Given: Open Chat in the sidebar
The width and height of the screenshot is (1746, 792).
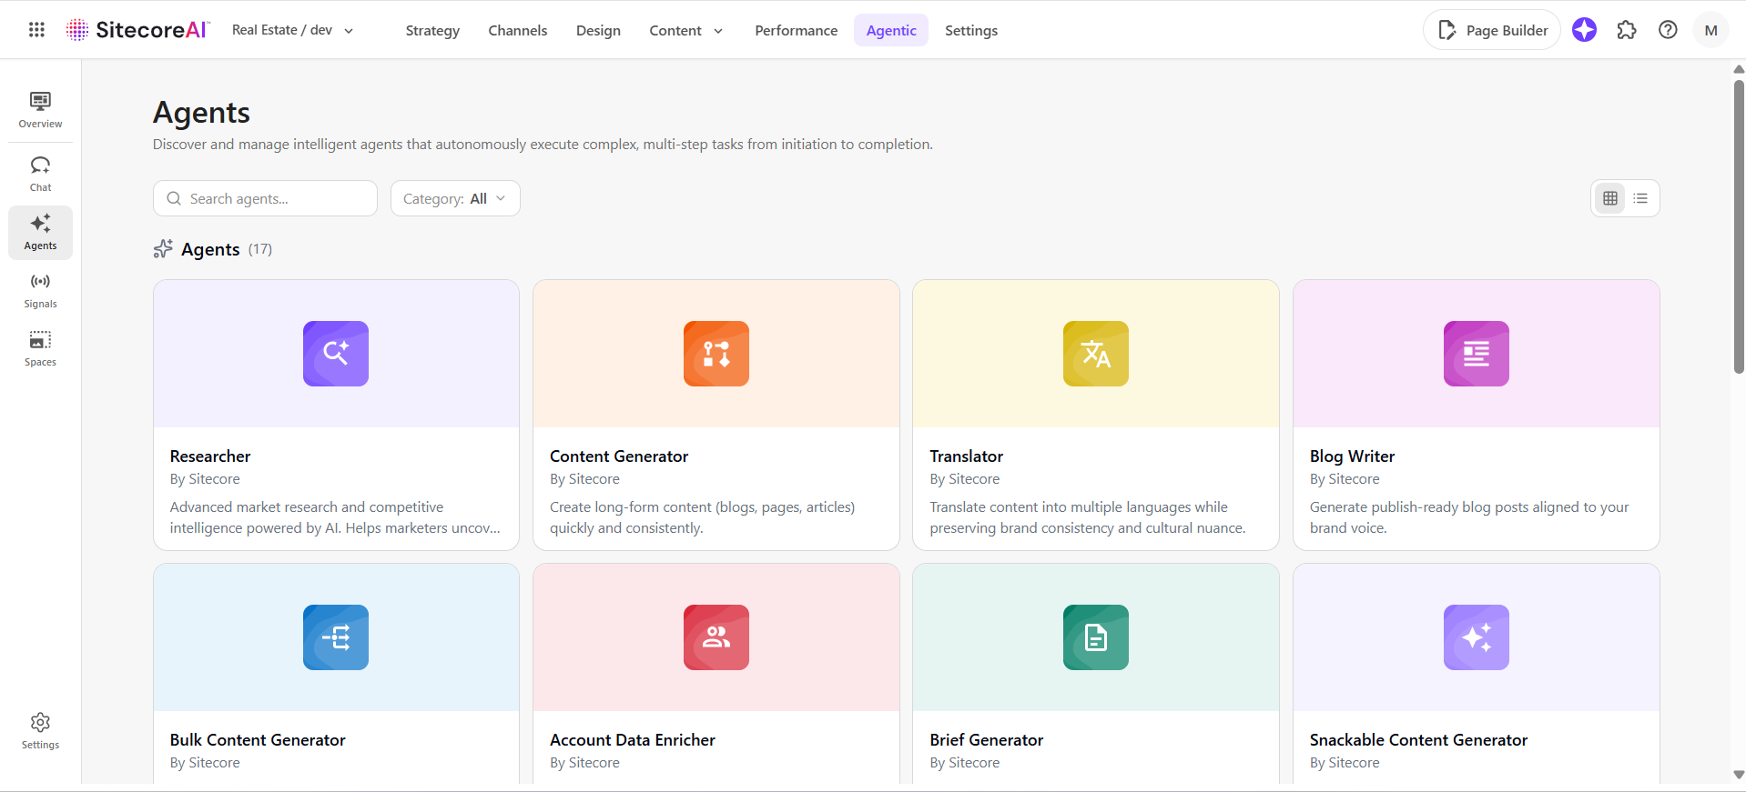Looking at the screenshot, I should click(x=40, y=174).
